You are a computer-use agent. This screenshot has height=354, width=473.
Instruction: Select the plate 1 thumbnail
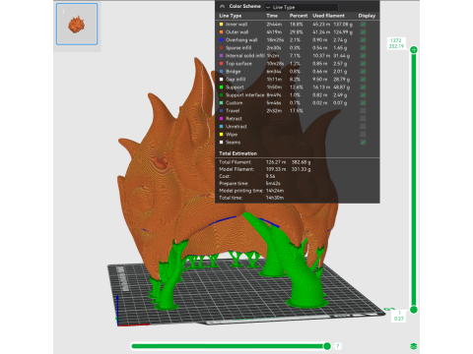(77, 24)
